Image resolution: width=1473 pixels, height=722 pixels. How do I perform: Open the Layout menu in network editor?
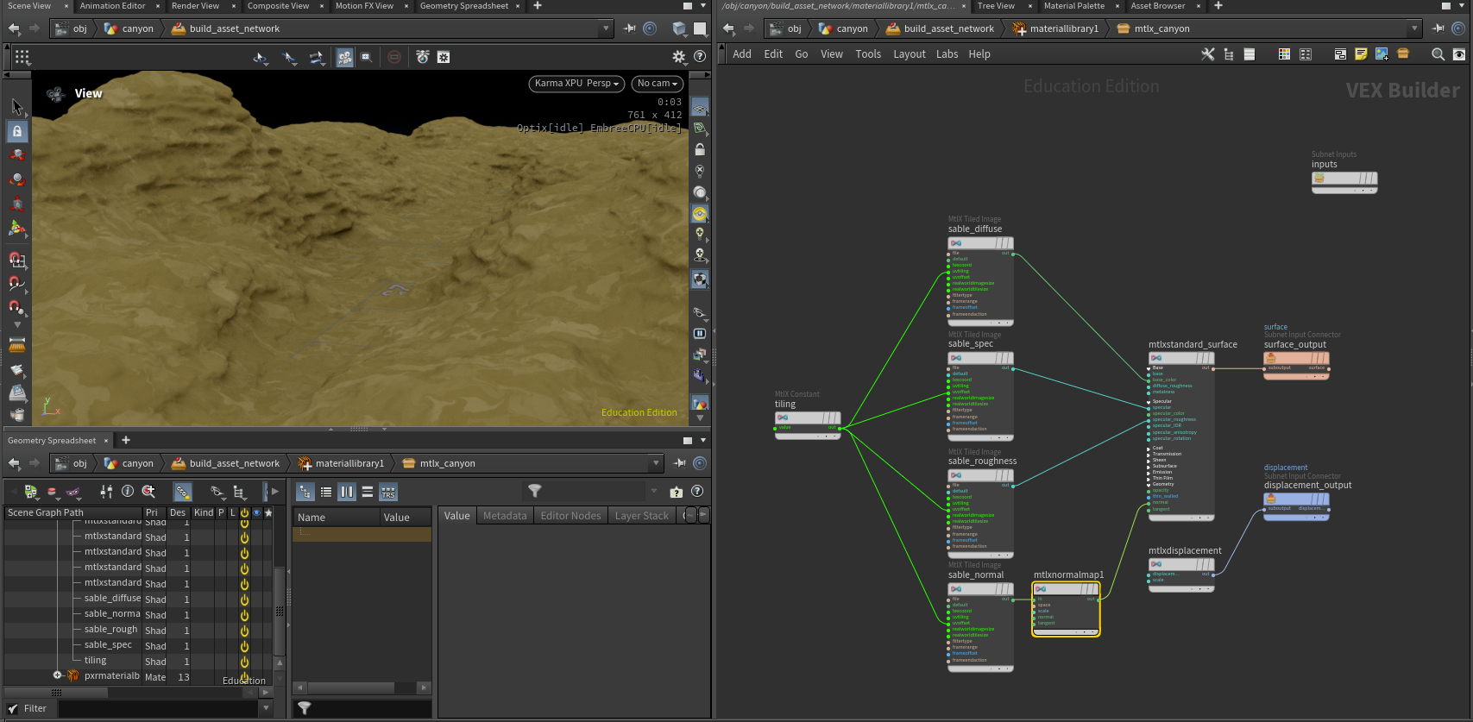coord(909,54)
